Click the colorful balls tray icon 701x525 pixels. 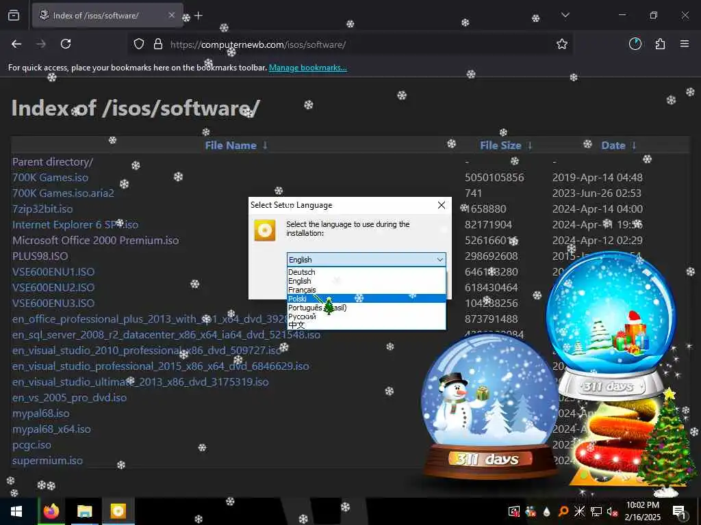(x=531, y=511)
